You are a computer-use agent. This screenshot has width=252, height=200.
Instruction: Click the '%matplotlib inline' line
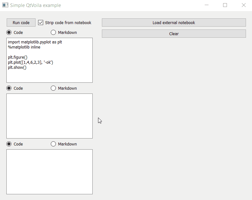coord(24,47)
